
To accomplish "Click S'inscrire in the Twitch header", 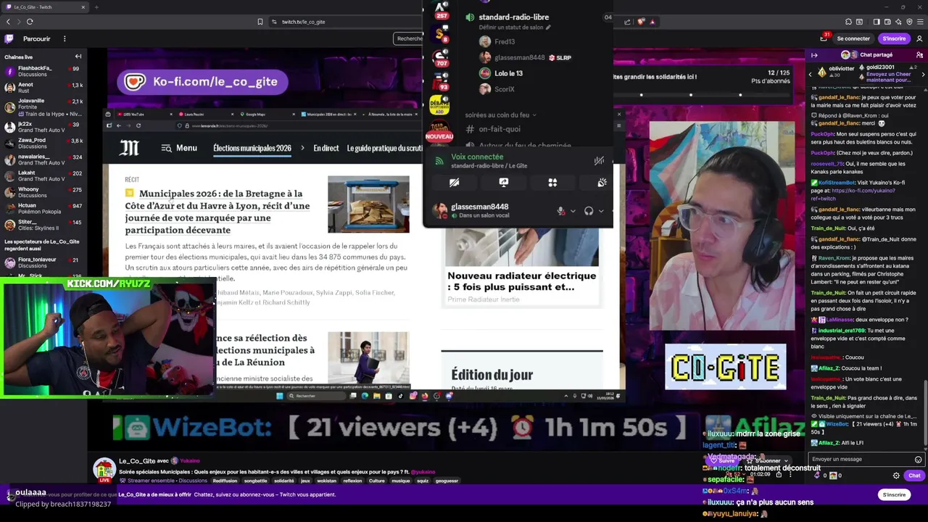I will (894, 38).
